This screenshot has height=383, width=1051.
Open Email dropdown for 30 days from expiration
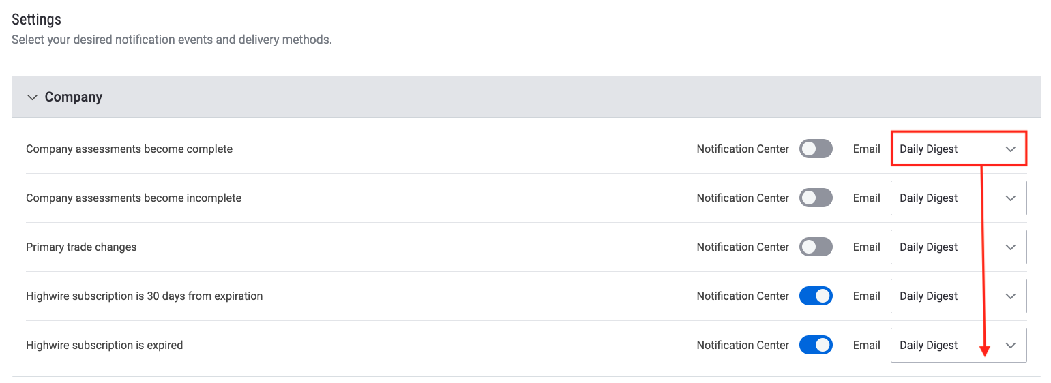click(959, 296)
